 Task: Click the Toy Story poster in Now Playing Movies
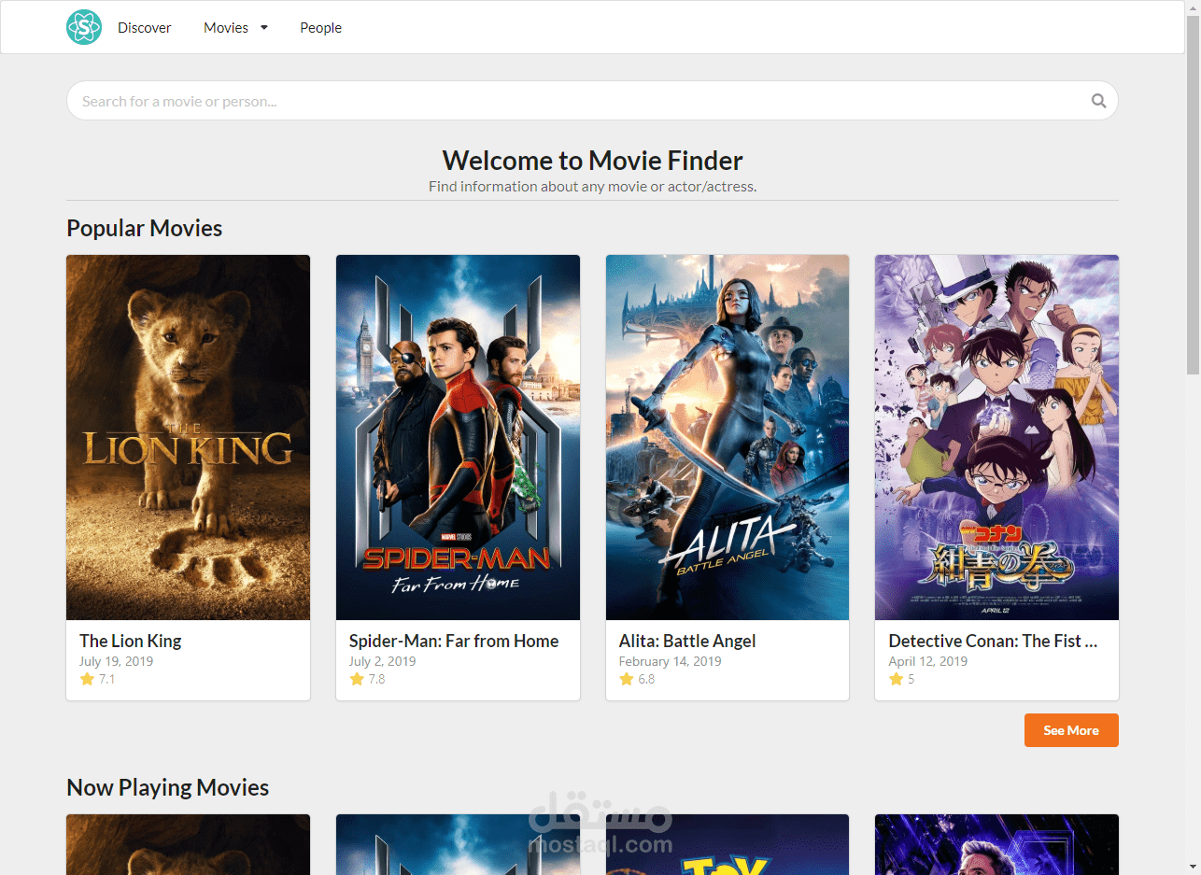[x=728, y=845]
